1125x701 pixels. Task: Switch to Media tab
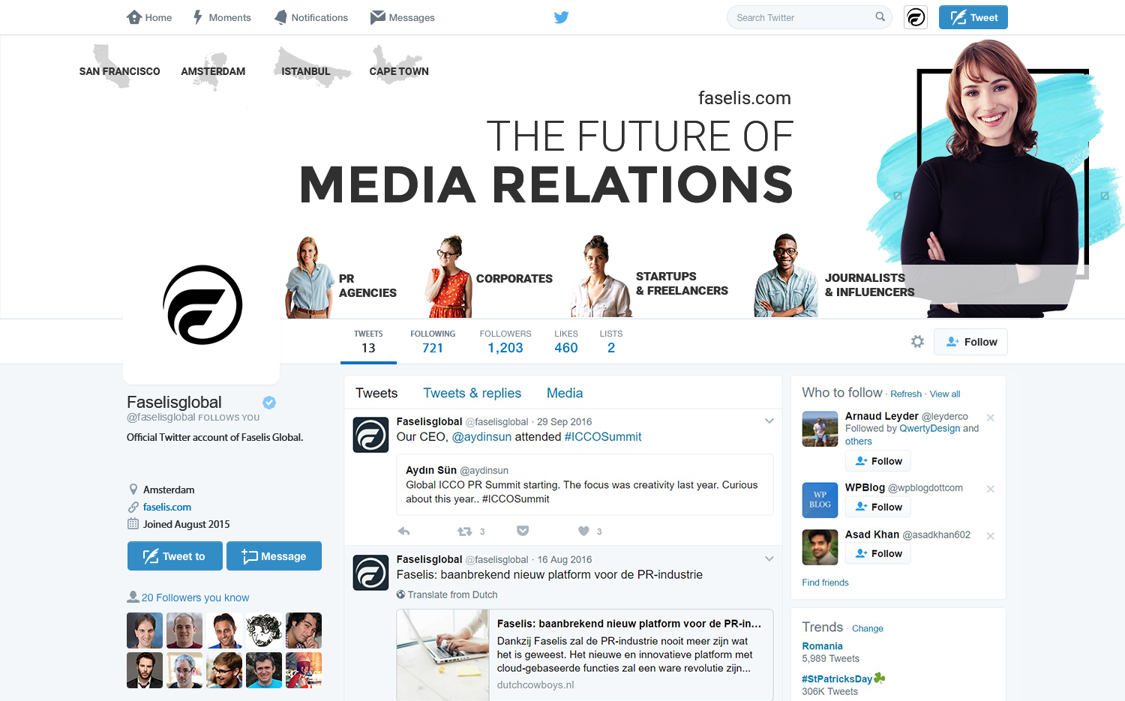(565, 393)
